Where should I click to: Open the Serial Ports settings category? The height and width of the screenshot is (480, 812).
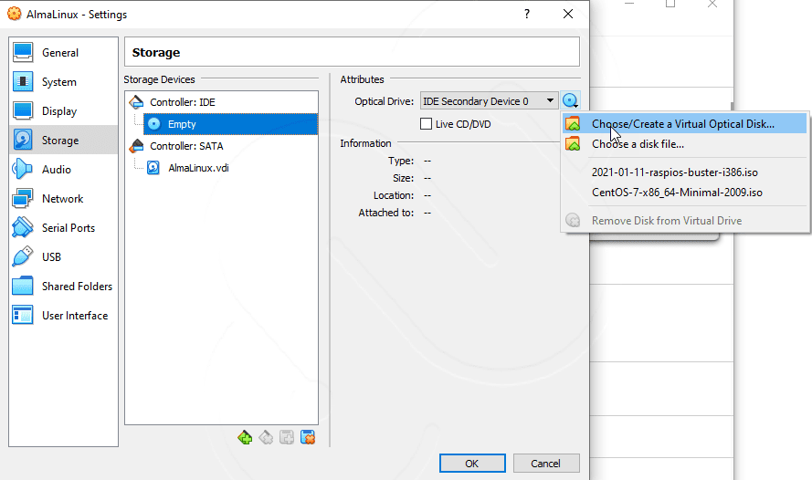tap(63, 228)
